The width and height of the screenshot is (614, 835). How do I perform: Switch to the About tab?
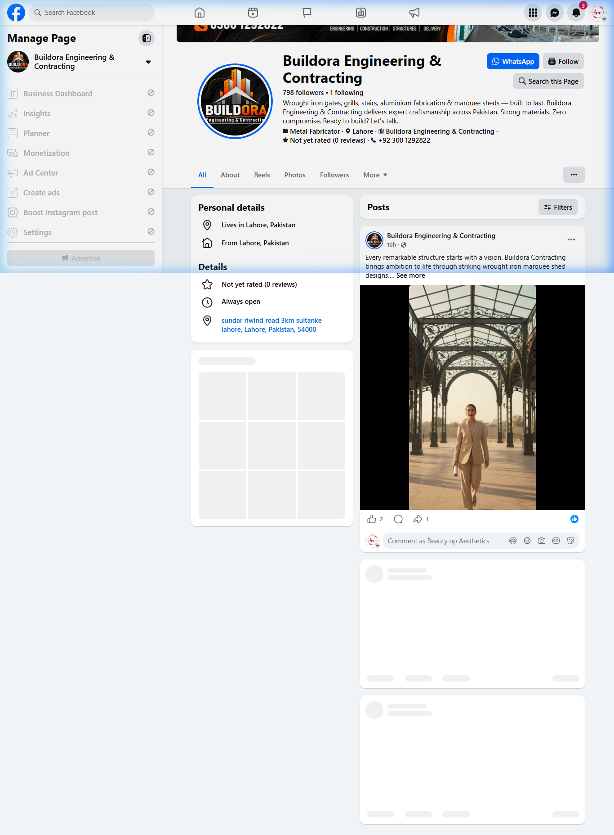coord(230,175)
